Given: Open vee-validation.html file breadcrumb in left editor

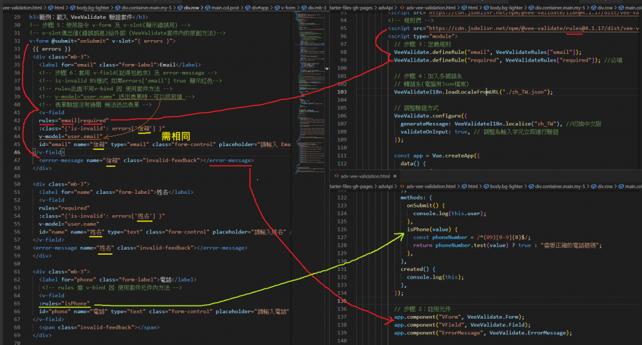Looking at the screenshot, I should 21,8.
